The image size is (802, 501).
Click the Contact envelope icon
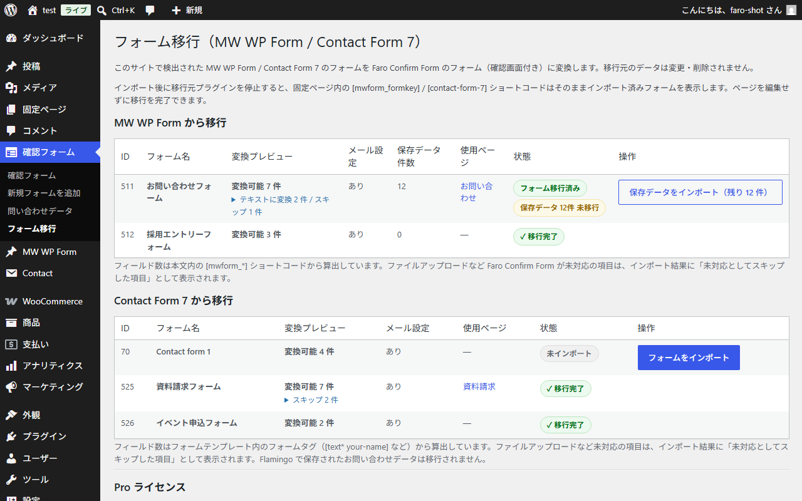(11, 273)
